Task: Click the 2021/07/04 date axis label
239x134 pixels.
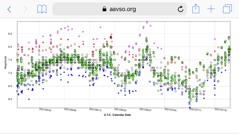Action: coord(170,110)
